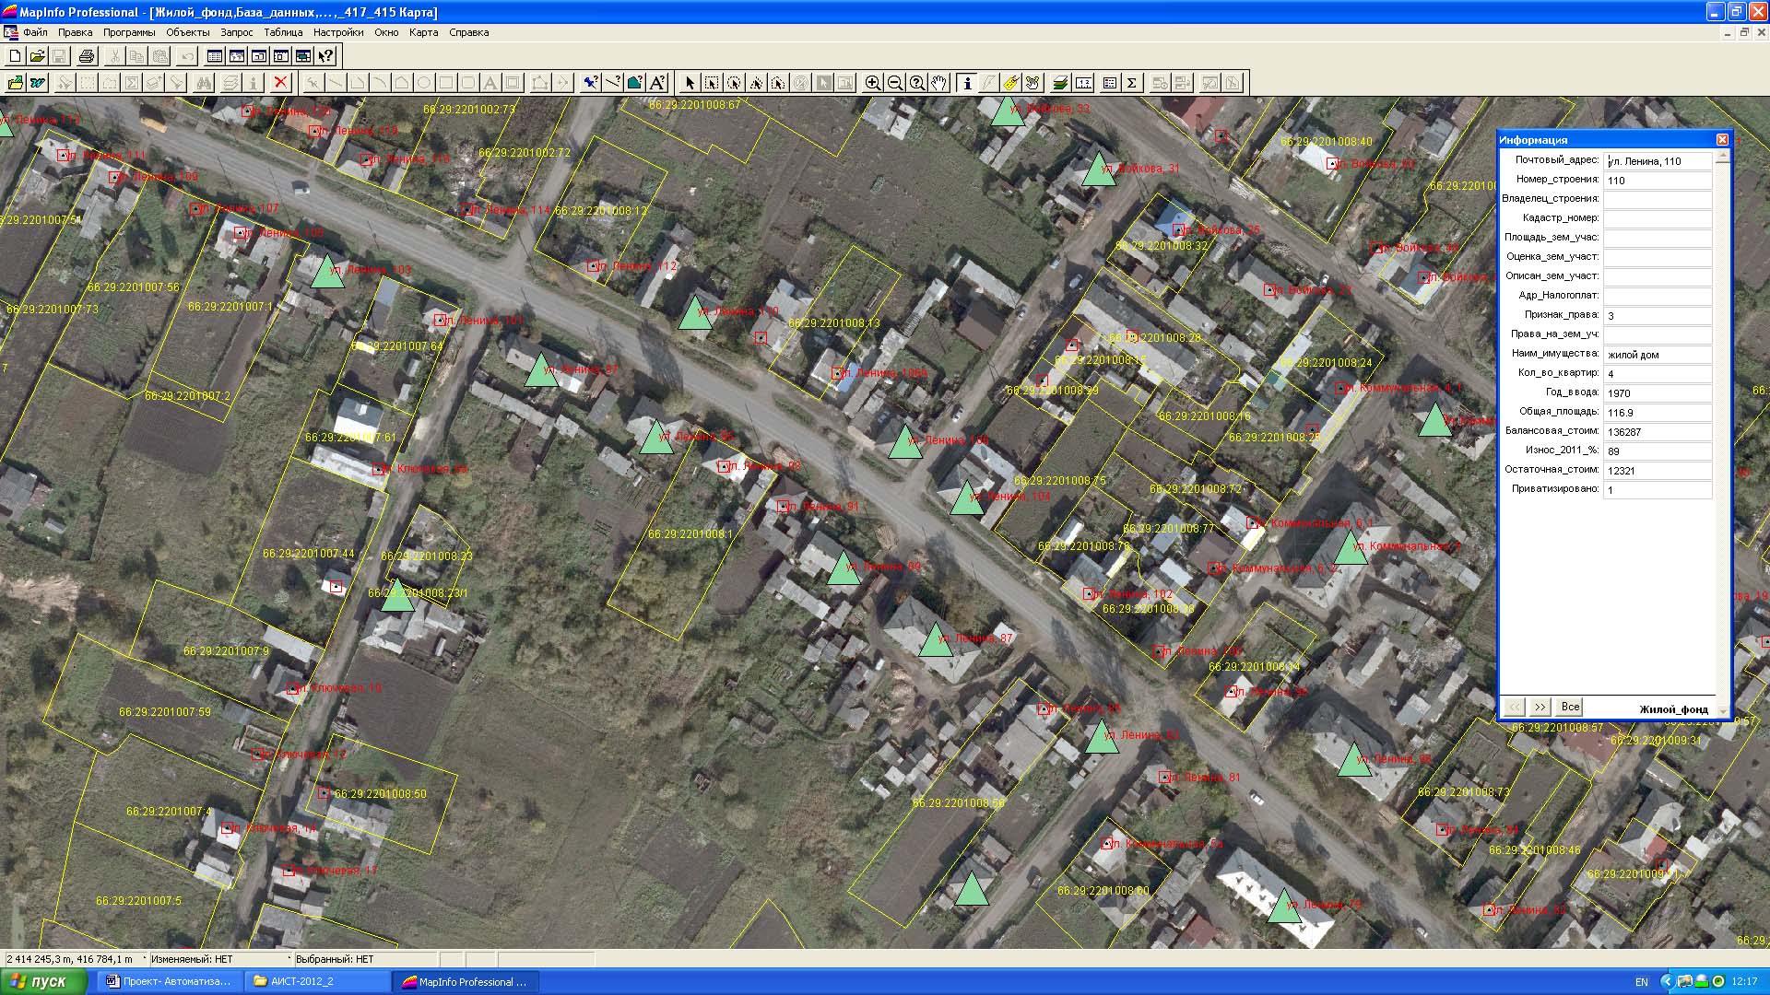Open the Настройки menu
The height and width of the screenshot is (995, 1770).
point(338,32)
